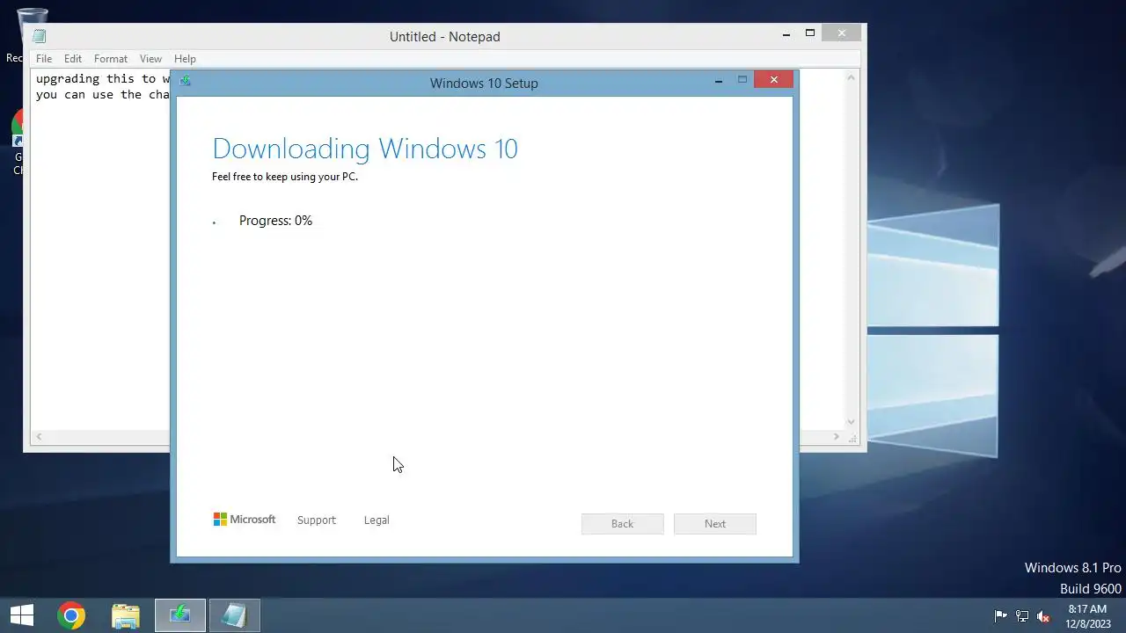
Task: Open Action Center flag tray icon
Action: (1000, 616)
